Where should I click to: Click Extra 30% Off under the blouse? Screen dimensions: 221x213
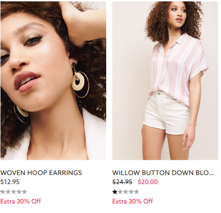point(132,201)
